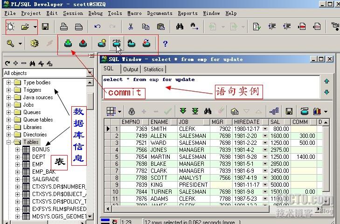340x224 pixels.
Task: Click the result grid chart icon
Action: [317, 111]
